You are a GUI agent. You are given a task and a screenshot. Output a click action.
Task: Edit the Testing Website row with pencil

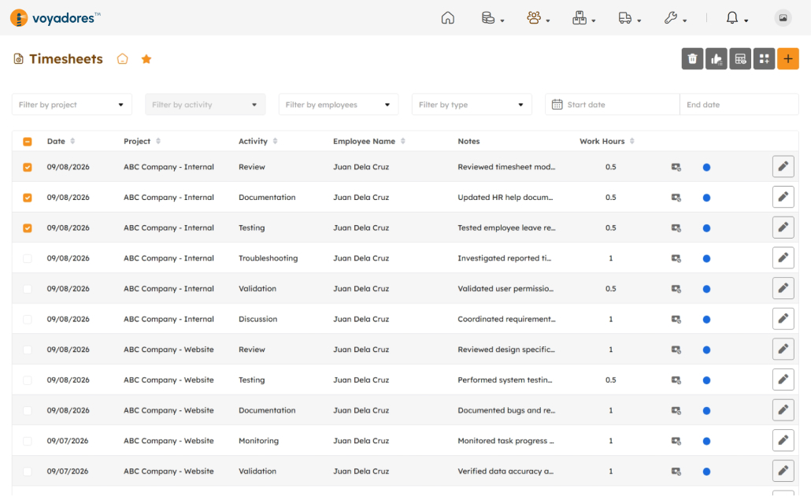(783, 379)
